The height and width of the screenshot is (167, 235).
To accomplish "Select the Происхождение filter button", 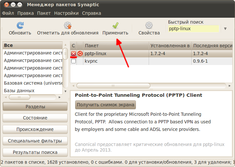I will click(35, 129).
